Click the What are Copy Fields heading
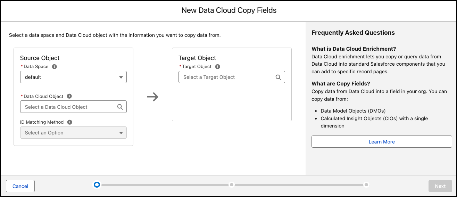Image resolution: width=457 pixels, height=197 pixels. click(341, 84)
